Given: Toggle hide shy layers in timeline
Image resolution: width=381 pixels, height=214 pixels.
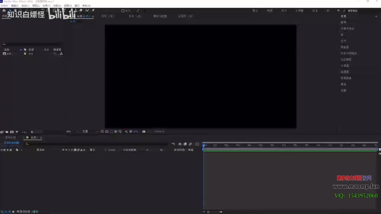Looking at the screenshot, I should [180, 144].
